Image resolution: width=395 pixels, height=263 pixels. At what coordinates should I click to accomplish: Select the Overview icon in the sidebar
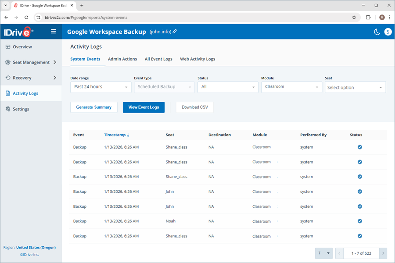tap(7, 46)
